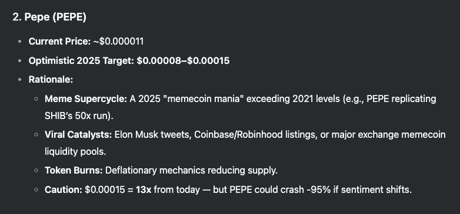Click the "Rationale:" label
This screenshot has height=214, width=460.
pos(51,80)
